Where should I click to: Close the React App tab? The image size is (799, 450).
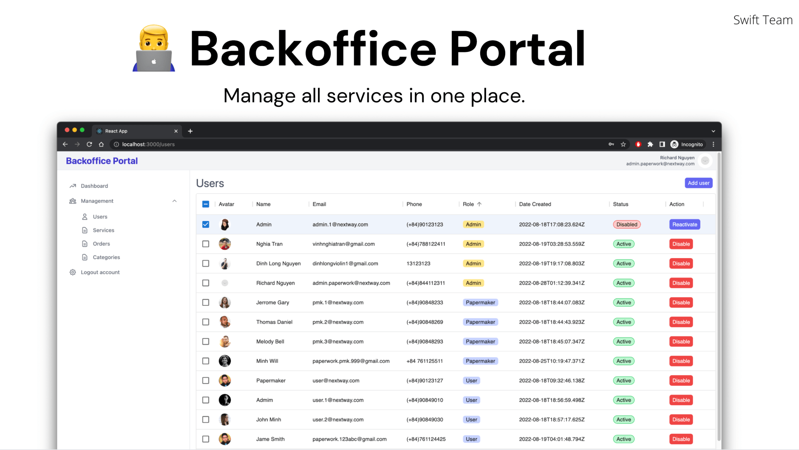point(176,131)
